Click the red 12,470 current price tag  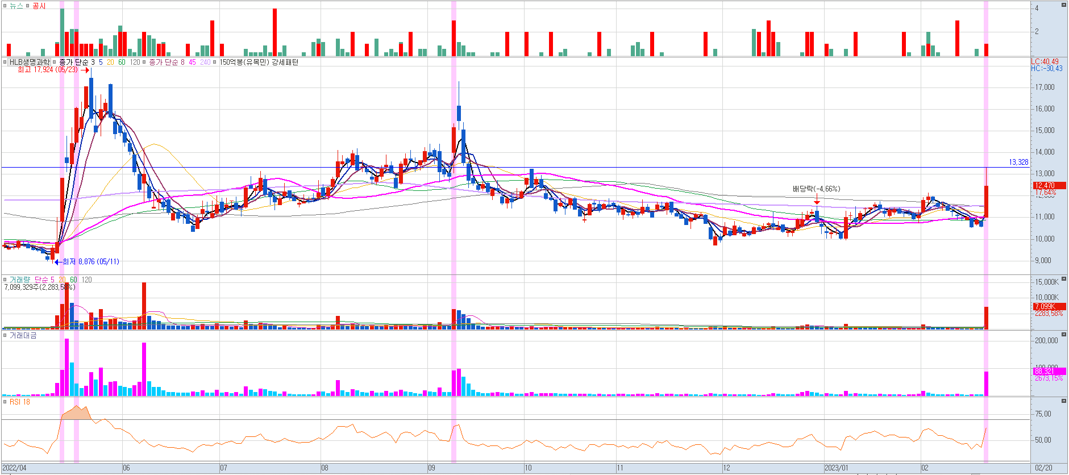coord(1049,185)
